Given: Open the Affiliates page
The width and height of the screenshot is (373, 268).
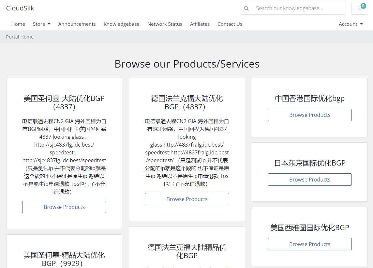Looking at the screenshot, I should (x=200, y=24).
